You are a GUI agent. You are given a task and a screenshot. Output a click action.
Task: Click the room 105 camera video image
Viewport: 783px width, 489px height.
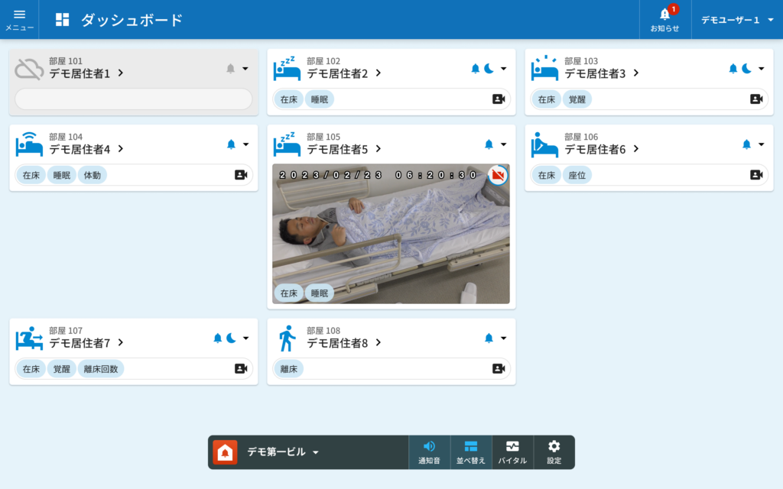(x=391, y=237)
